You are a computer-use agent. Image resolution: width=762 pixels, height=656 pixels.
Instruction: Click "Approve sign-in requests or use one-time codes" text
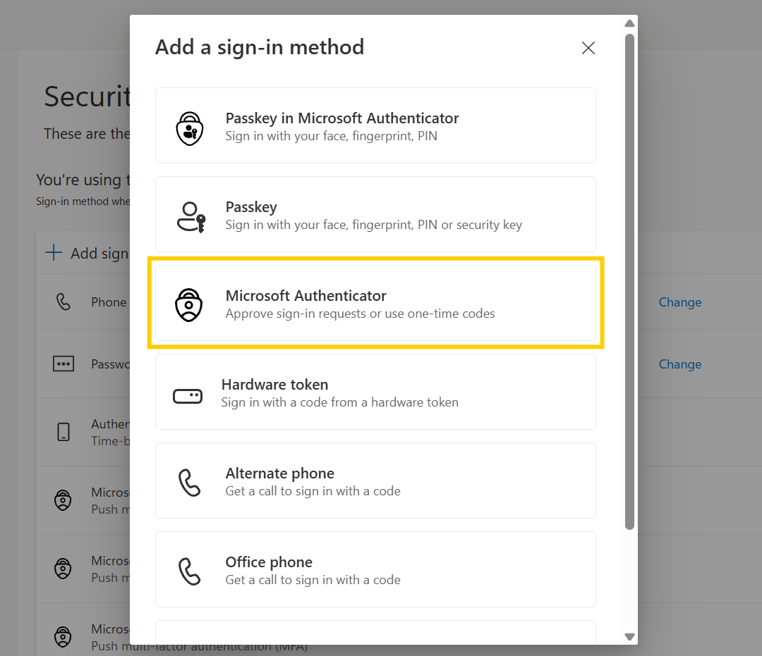(360, 314)
